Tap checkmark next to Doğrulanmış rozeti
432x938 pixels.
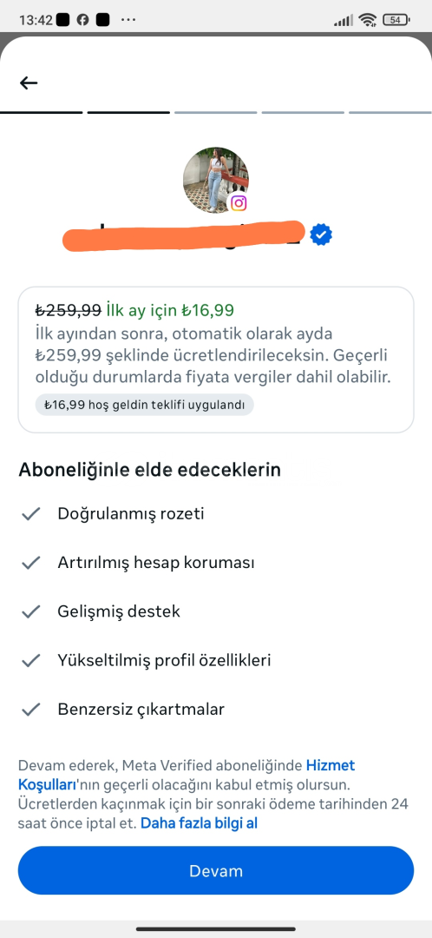click(x=30, y=514)
